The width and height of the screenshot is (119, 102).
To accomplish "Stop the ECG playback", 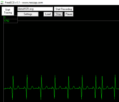I will 58,14.
